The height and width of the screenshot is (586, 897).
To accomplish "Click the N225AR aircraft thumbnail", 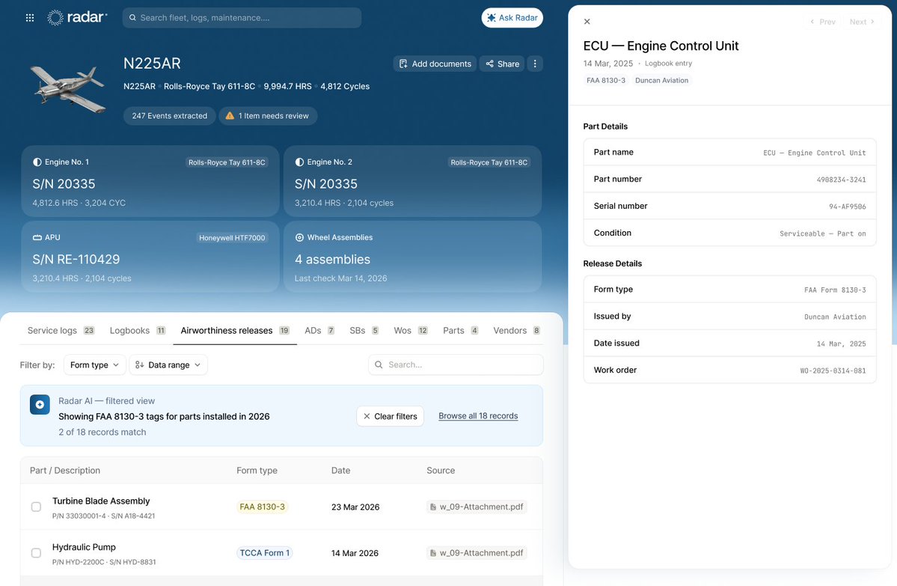I will (x=69, y=88).
